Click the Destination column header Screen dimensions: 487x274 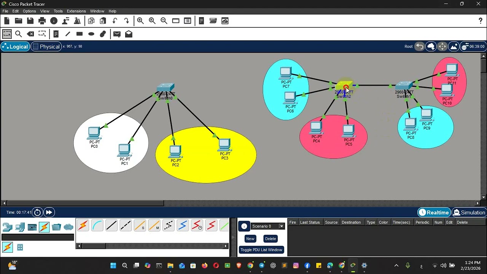351,222
